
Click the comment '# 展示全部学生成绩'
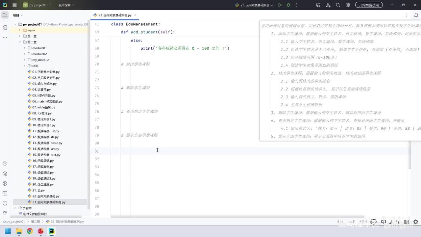click(139, 135)
